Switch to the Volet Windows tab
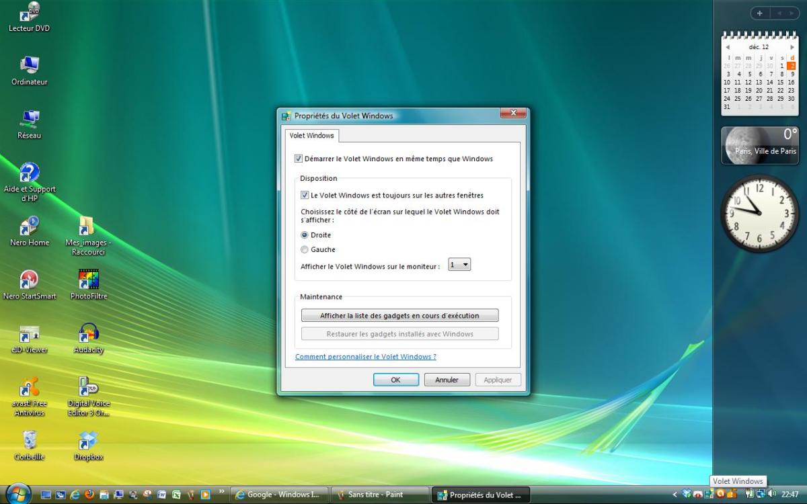807x504 pixels. (311, 136)
